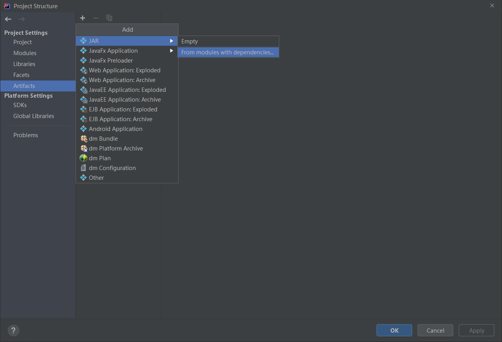The width and height of the screenshot is (502, 342).
Task: Click the dm Configuration document icon
Action: (83, 168)
